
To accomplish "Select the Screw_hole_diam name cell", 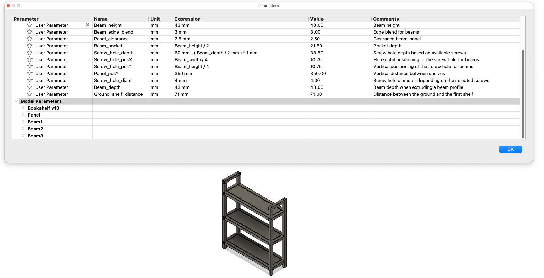I will (121, 80).
